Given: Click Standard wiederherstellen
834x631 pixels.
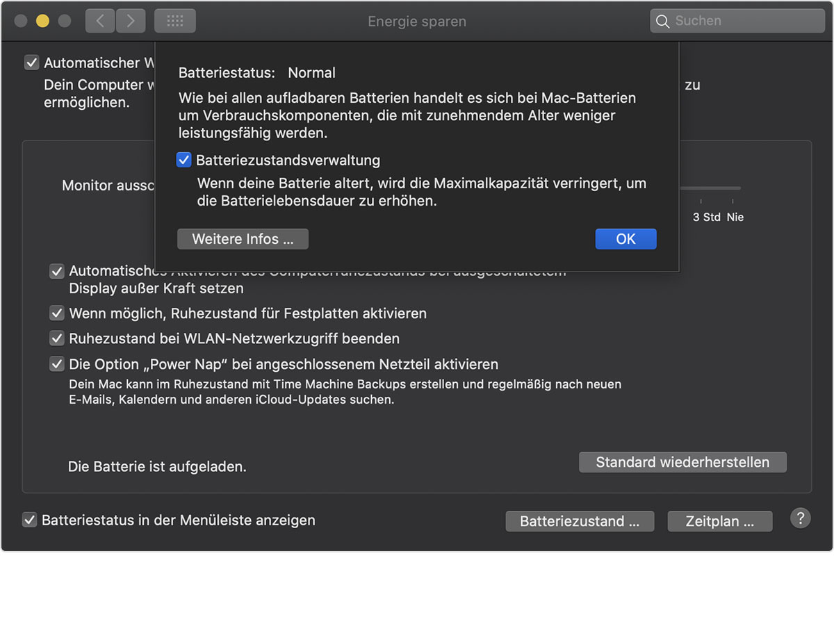Looking at the screenshot, I should [x=682, y=462].
